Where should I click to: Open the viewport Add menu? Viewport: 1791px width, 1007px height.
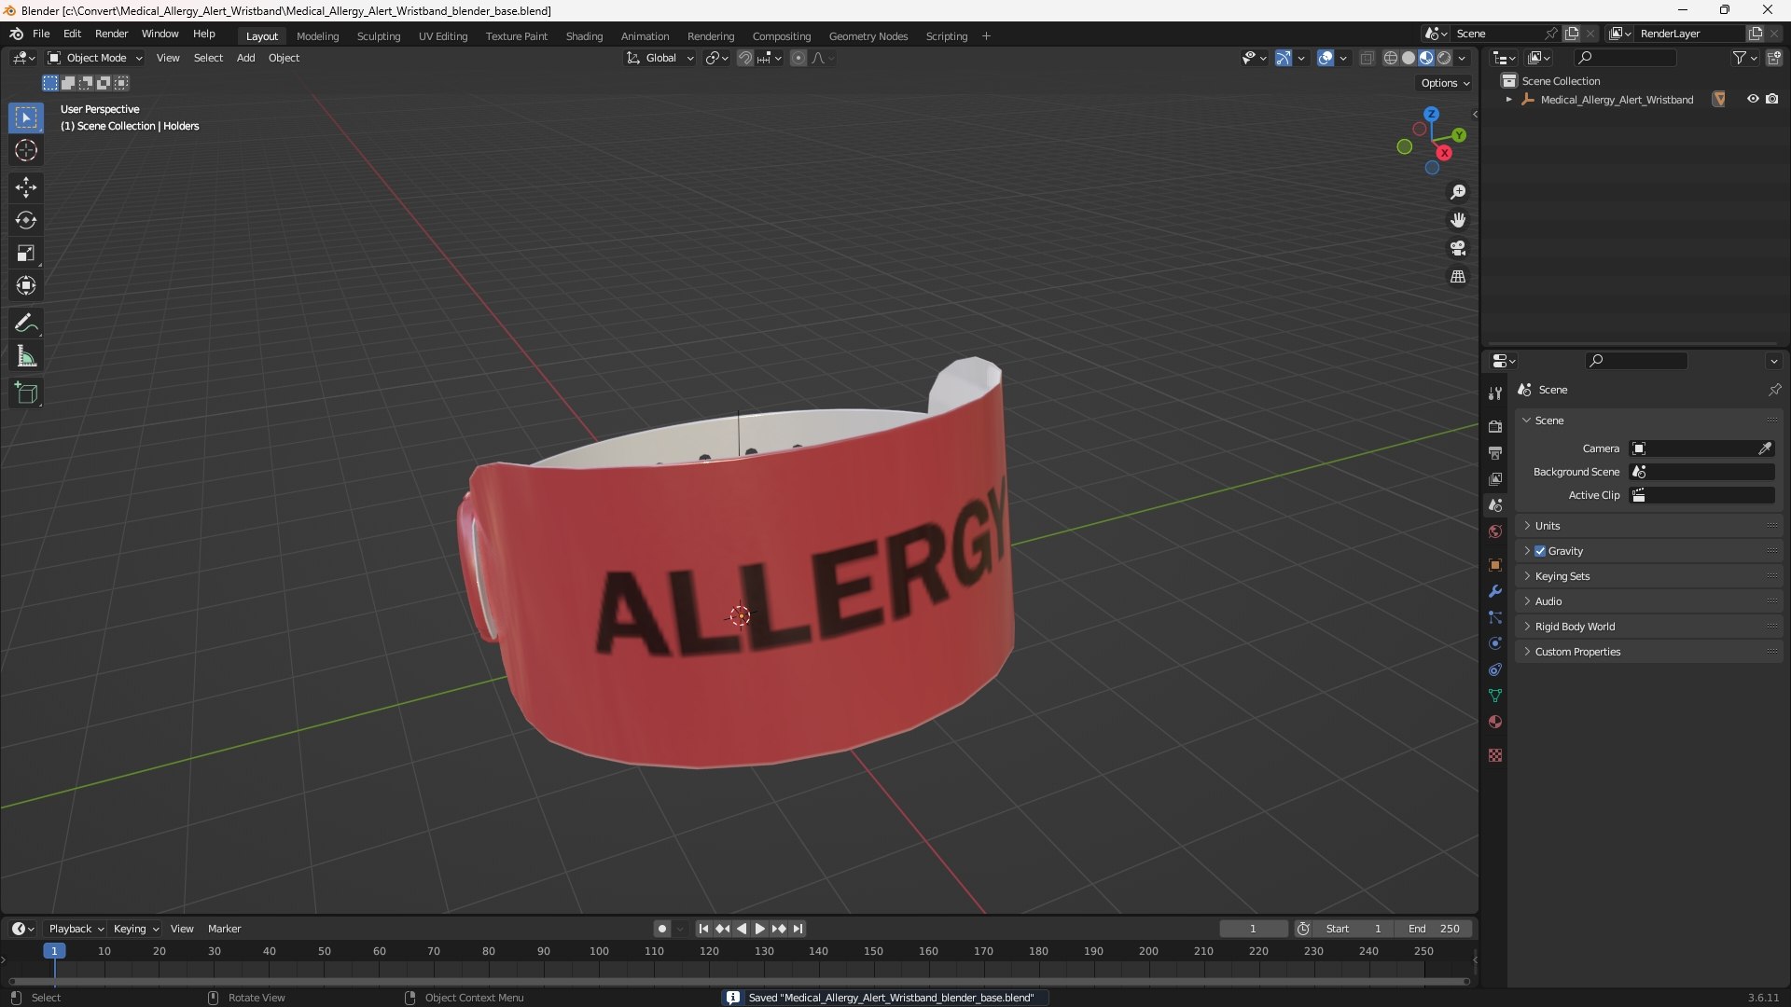pyautogui.click(x=245, y=58)
